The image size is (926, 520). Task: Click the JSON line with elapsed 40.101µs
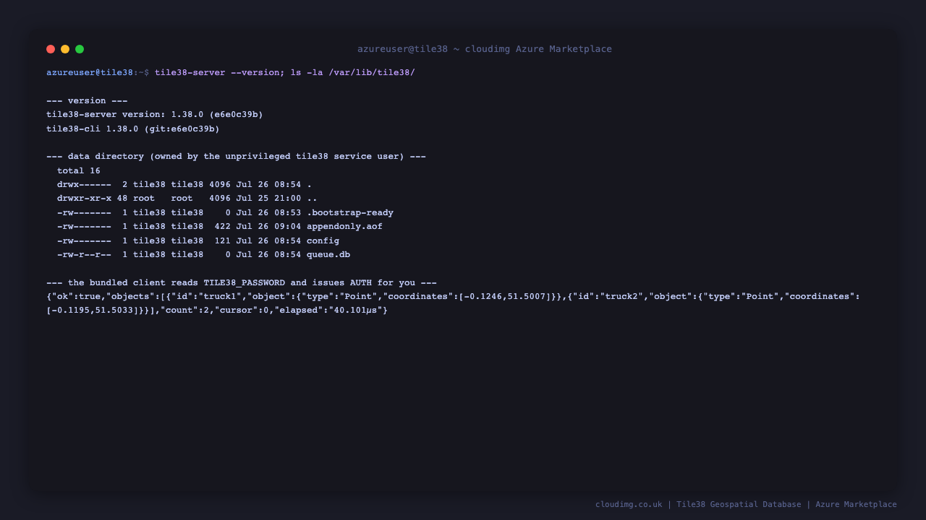217,311
